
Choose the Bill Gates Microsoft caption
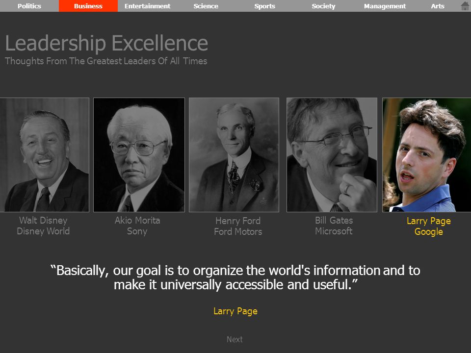tap(334, 226)
